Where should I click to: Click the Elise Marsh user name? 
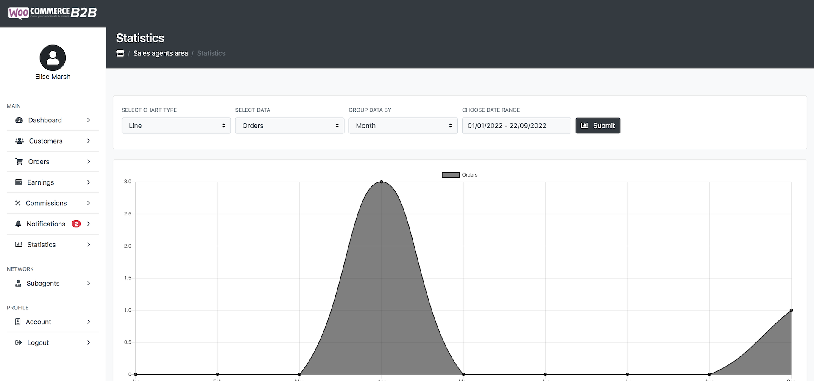[53, 77]
